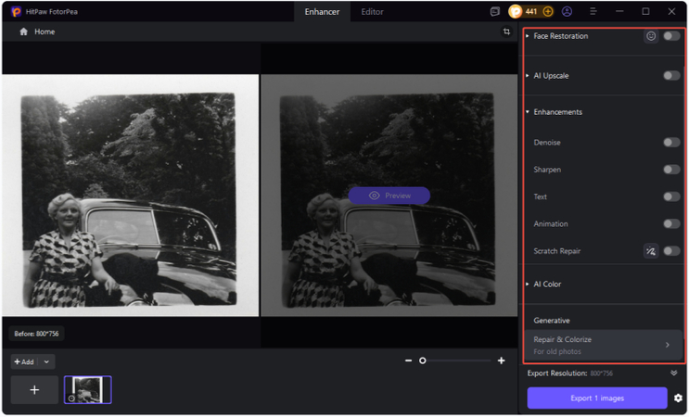Open the feedback message icon in title bar
Image resolution: width=689 pixels, height=417 pixels.
pyautogui.click(x=495, y=12)
